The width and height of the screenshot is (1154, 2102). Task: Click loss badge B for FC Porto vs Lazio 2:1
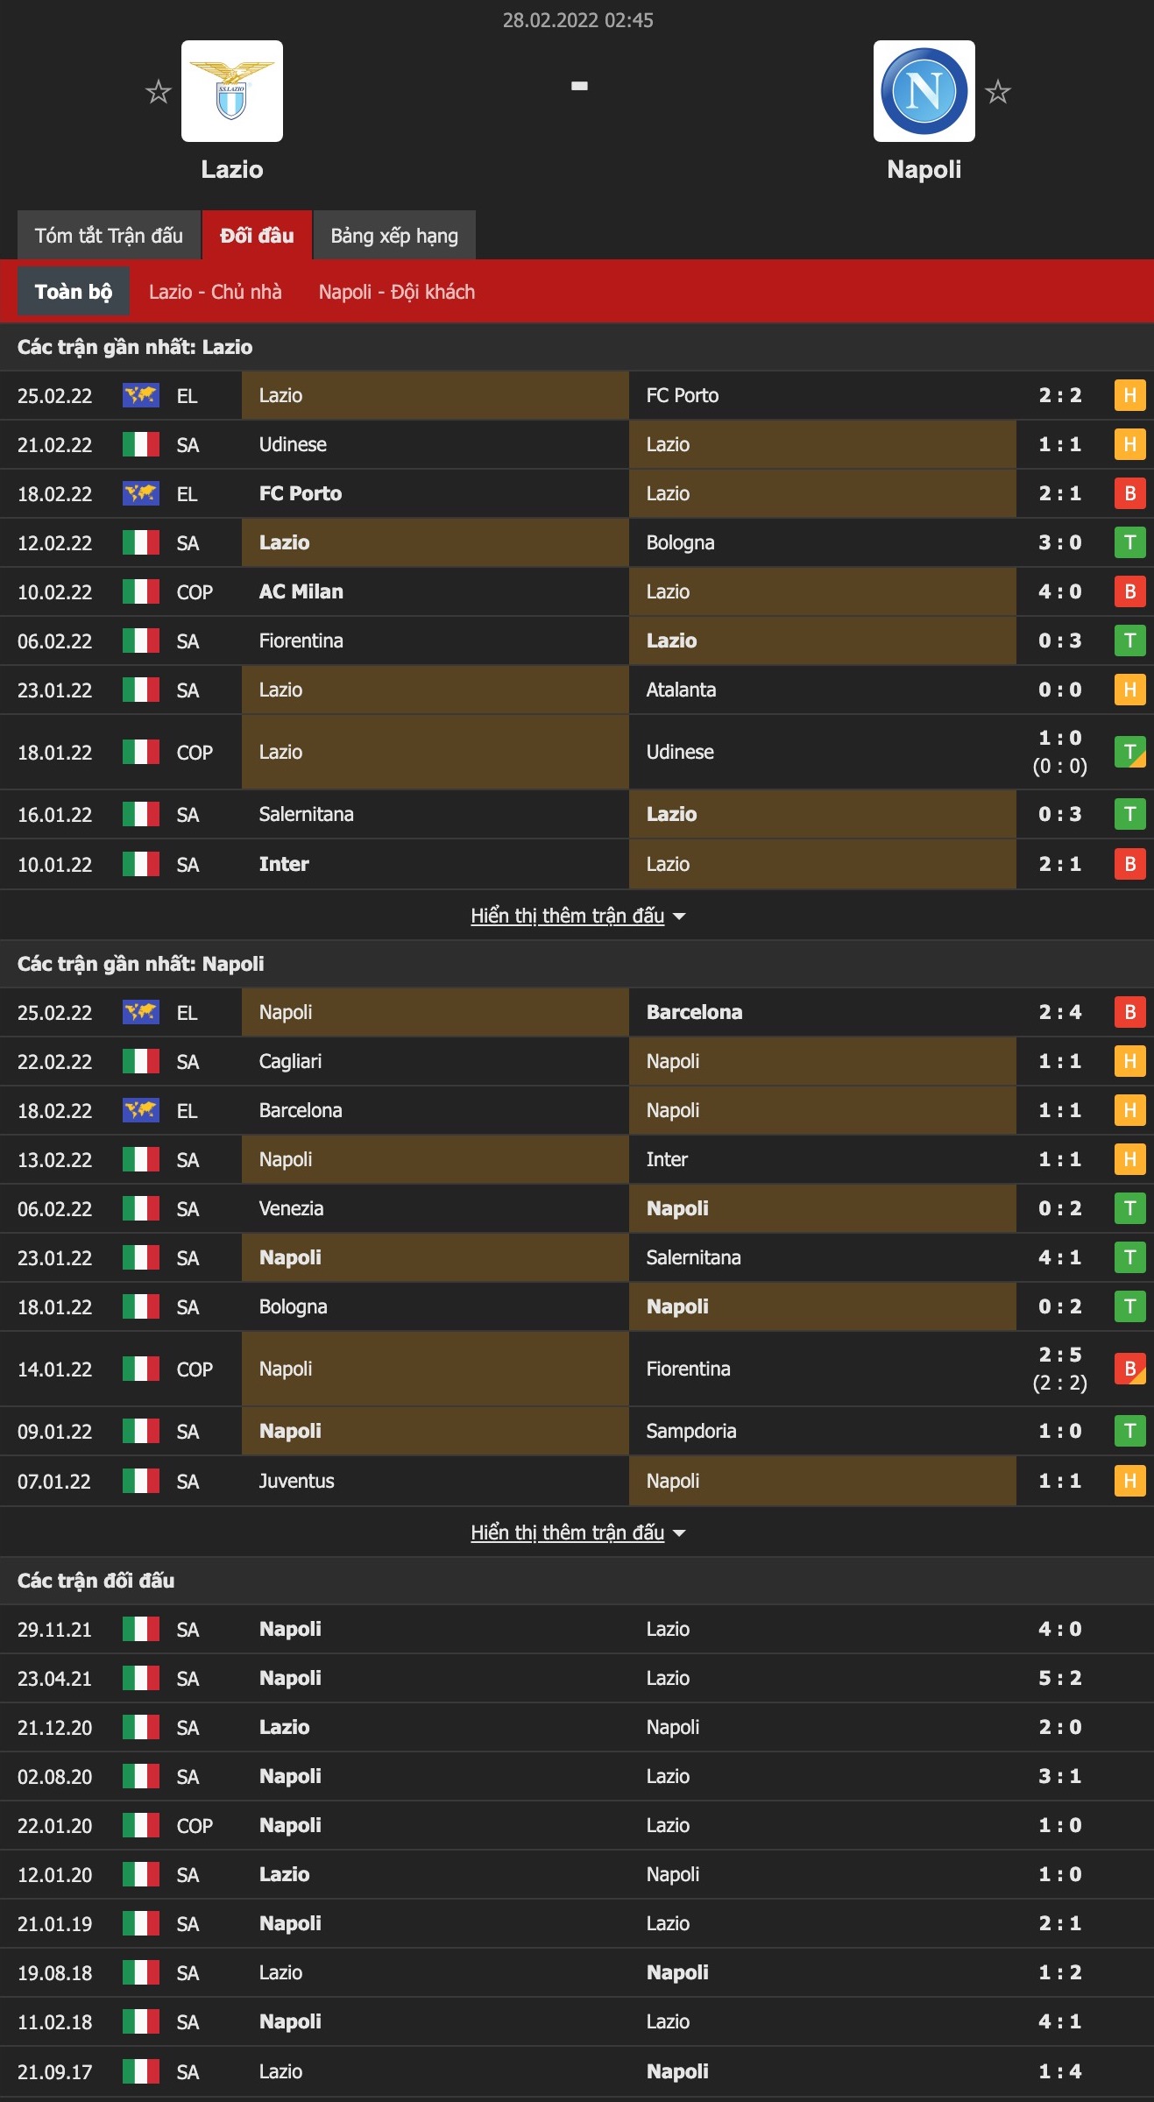click(x=1130, y=493)
